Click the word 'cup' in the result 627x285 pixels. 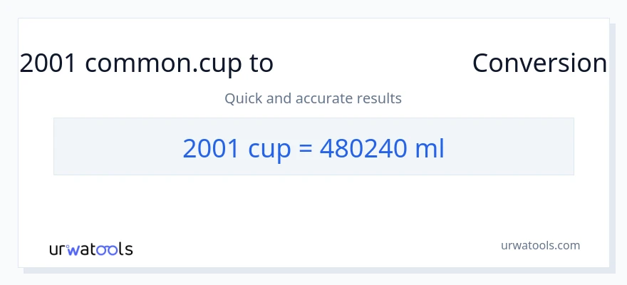tap(271, 149)
